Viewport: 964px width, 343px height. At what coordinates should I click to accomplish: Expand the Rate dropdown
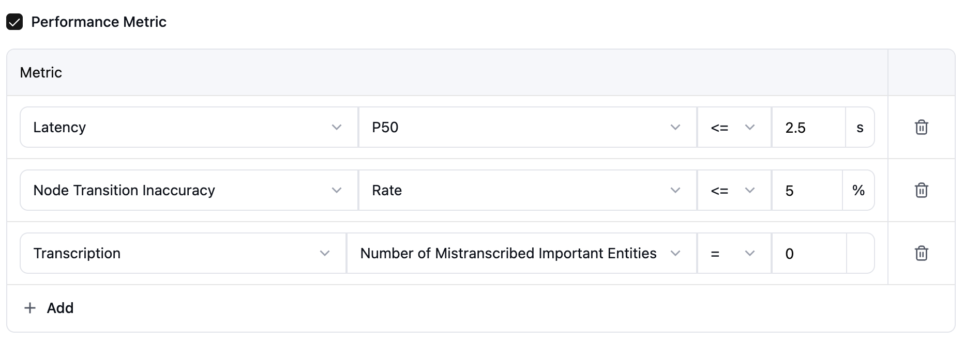pos(527,190)
